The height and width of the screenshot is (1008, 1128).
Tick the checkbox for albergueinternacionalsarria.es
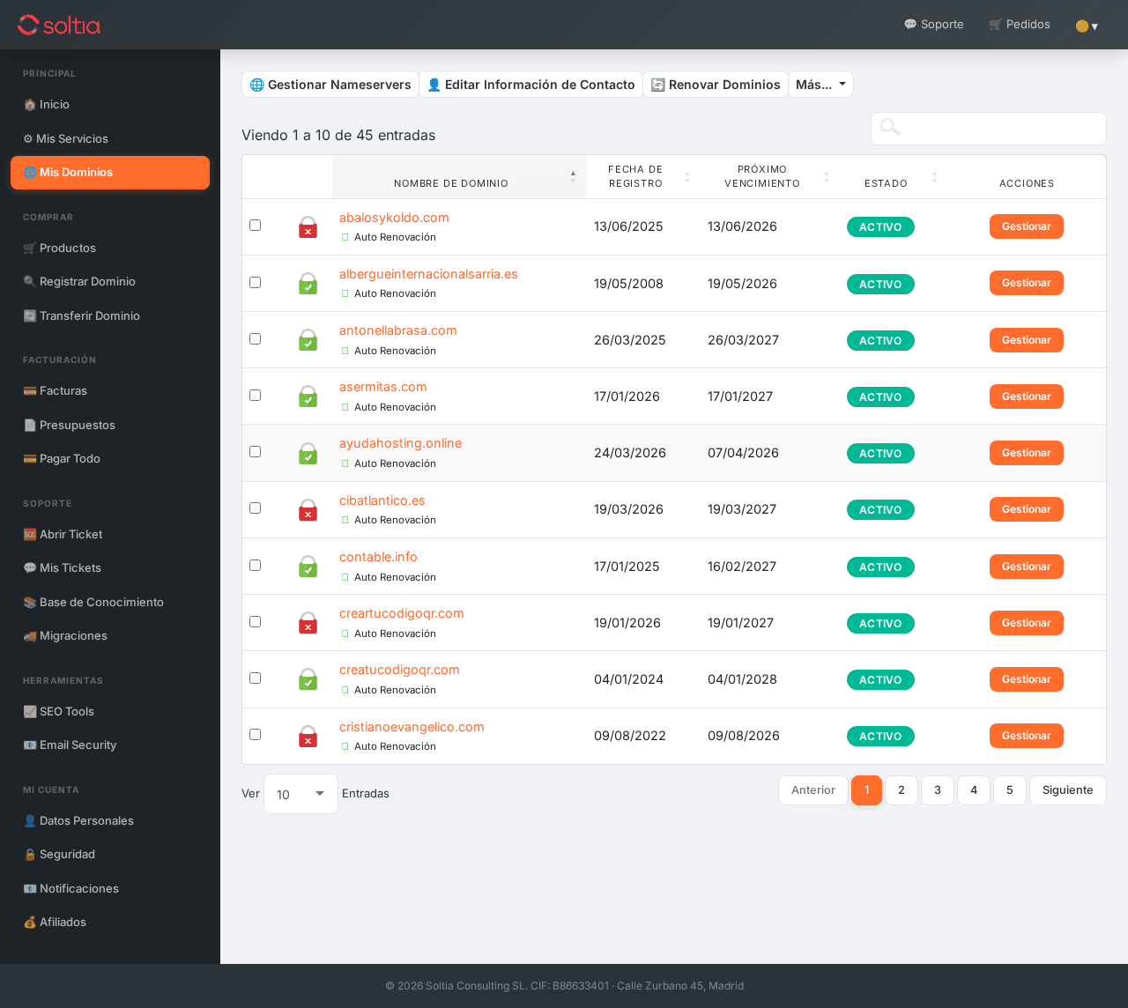coord(256,283)
